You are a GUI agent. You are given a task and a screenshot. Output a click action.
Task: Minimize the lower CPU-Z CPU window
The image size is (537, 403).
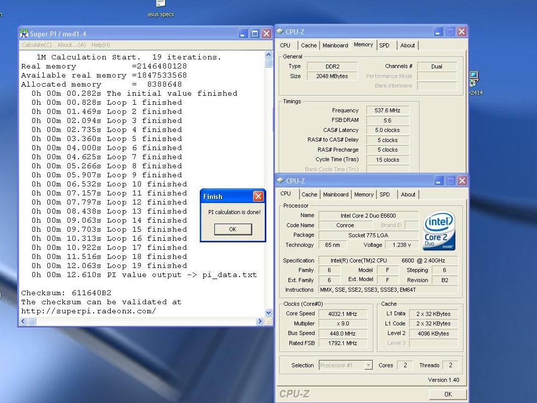pyautogui.click(x=439, y=181)
